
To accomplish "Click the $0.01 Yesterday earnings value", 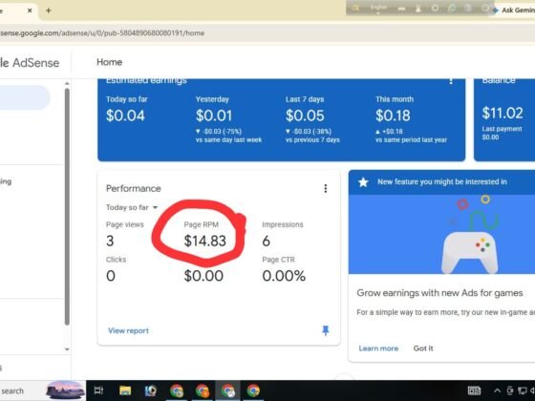I will (x=214, y=116).
